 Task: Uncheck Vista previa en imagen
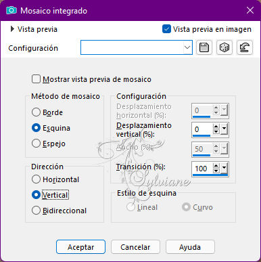[x=166, y=29]
